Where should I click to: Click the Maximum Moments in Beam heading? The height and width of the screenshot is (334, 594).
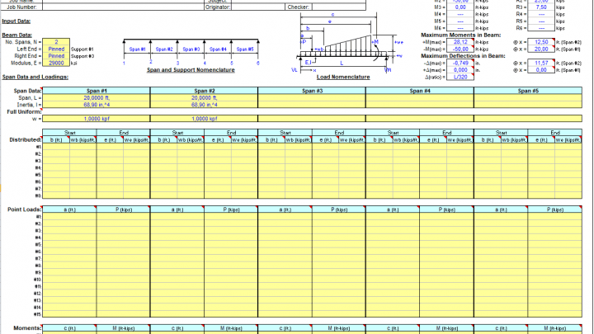[460, 35]
